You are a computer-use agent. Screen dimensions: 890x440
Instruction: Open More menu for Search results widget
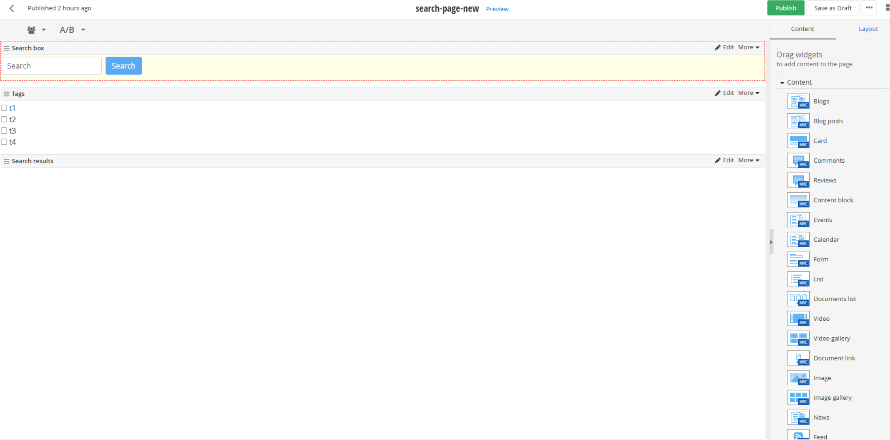749,160
